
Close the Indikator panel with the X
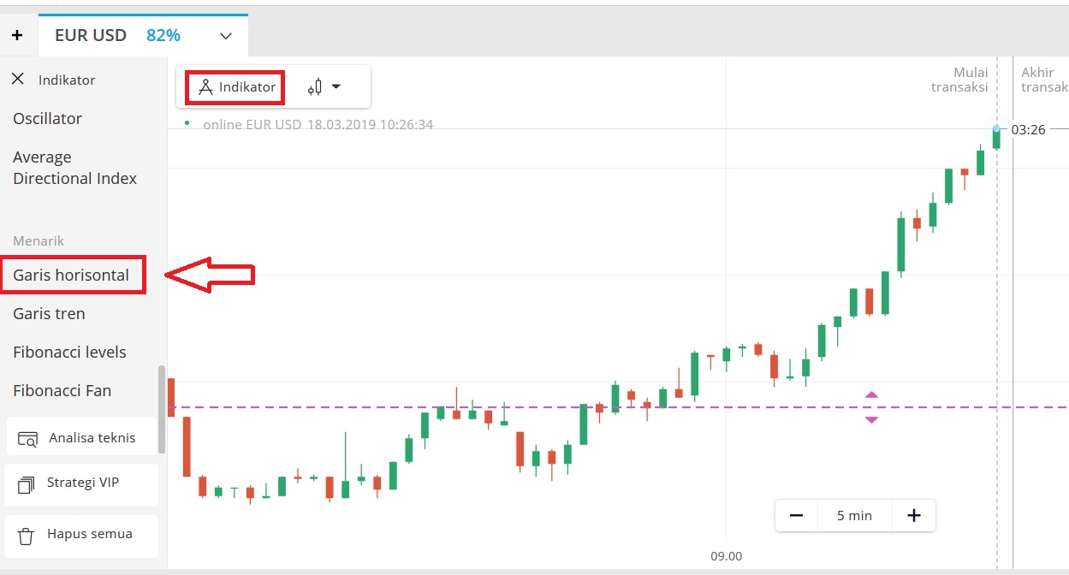coord(17,79)
